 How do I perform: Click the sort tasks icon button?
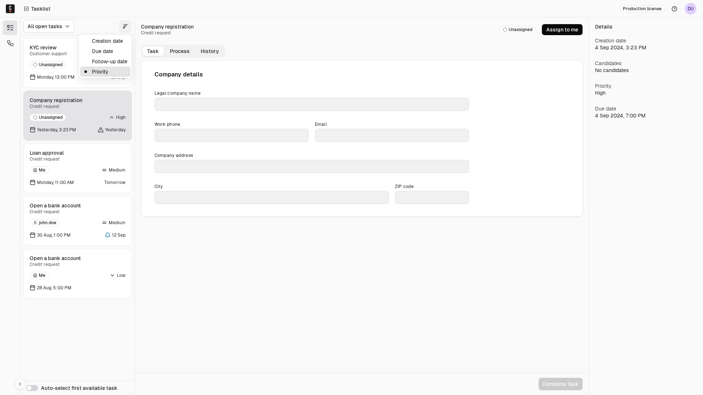(125, 26)
